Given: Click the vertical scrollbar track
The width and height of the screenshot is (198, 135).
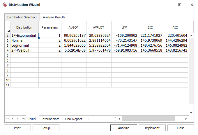Looking at the screenshot, I should 191,71.
